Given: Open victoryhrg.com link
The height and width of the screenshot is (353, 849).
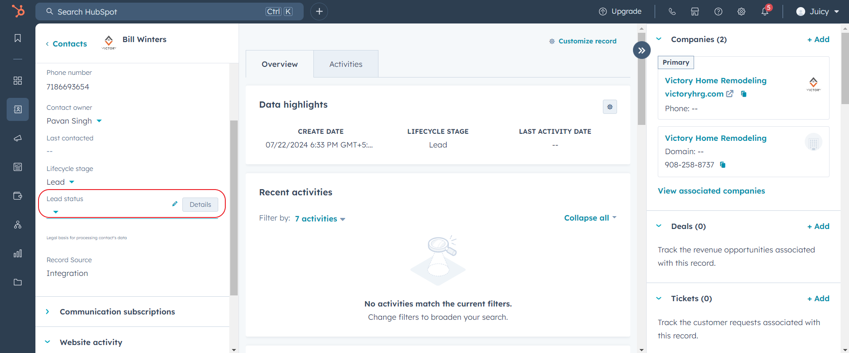Looking at the screenshot, I should tap(694, 94).
